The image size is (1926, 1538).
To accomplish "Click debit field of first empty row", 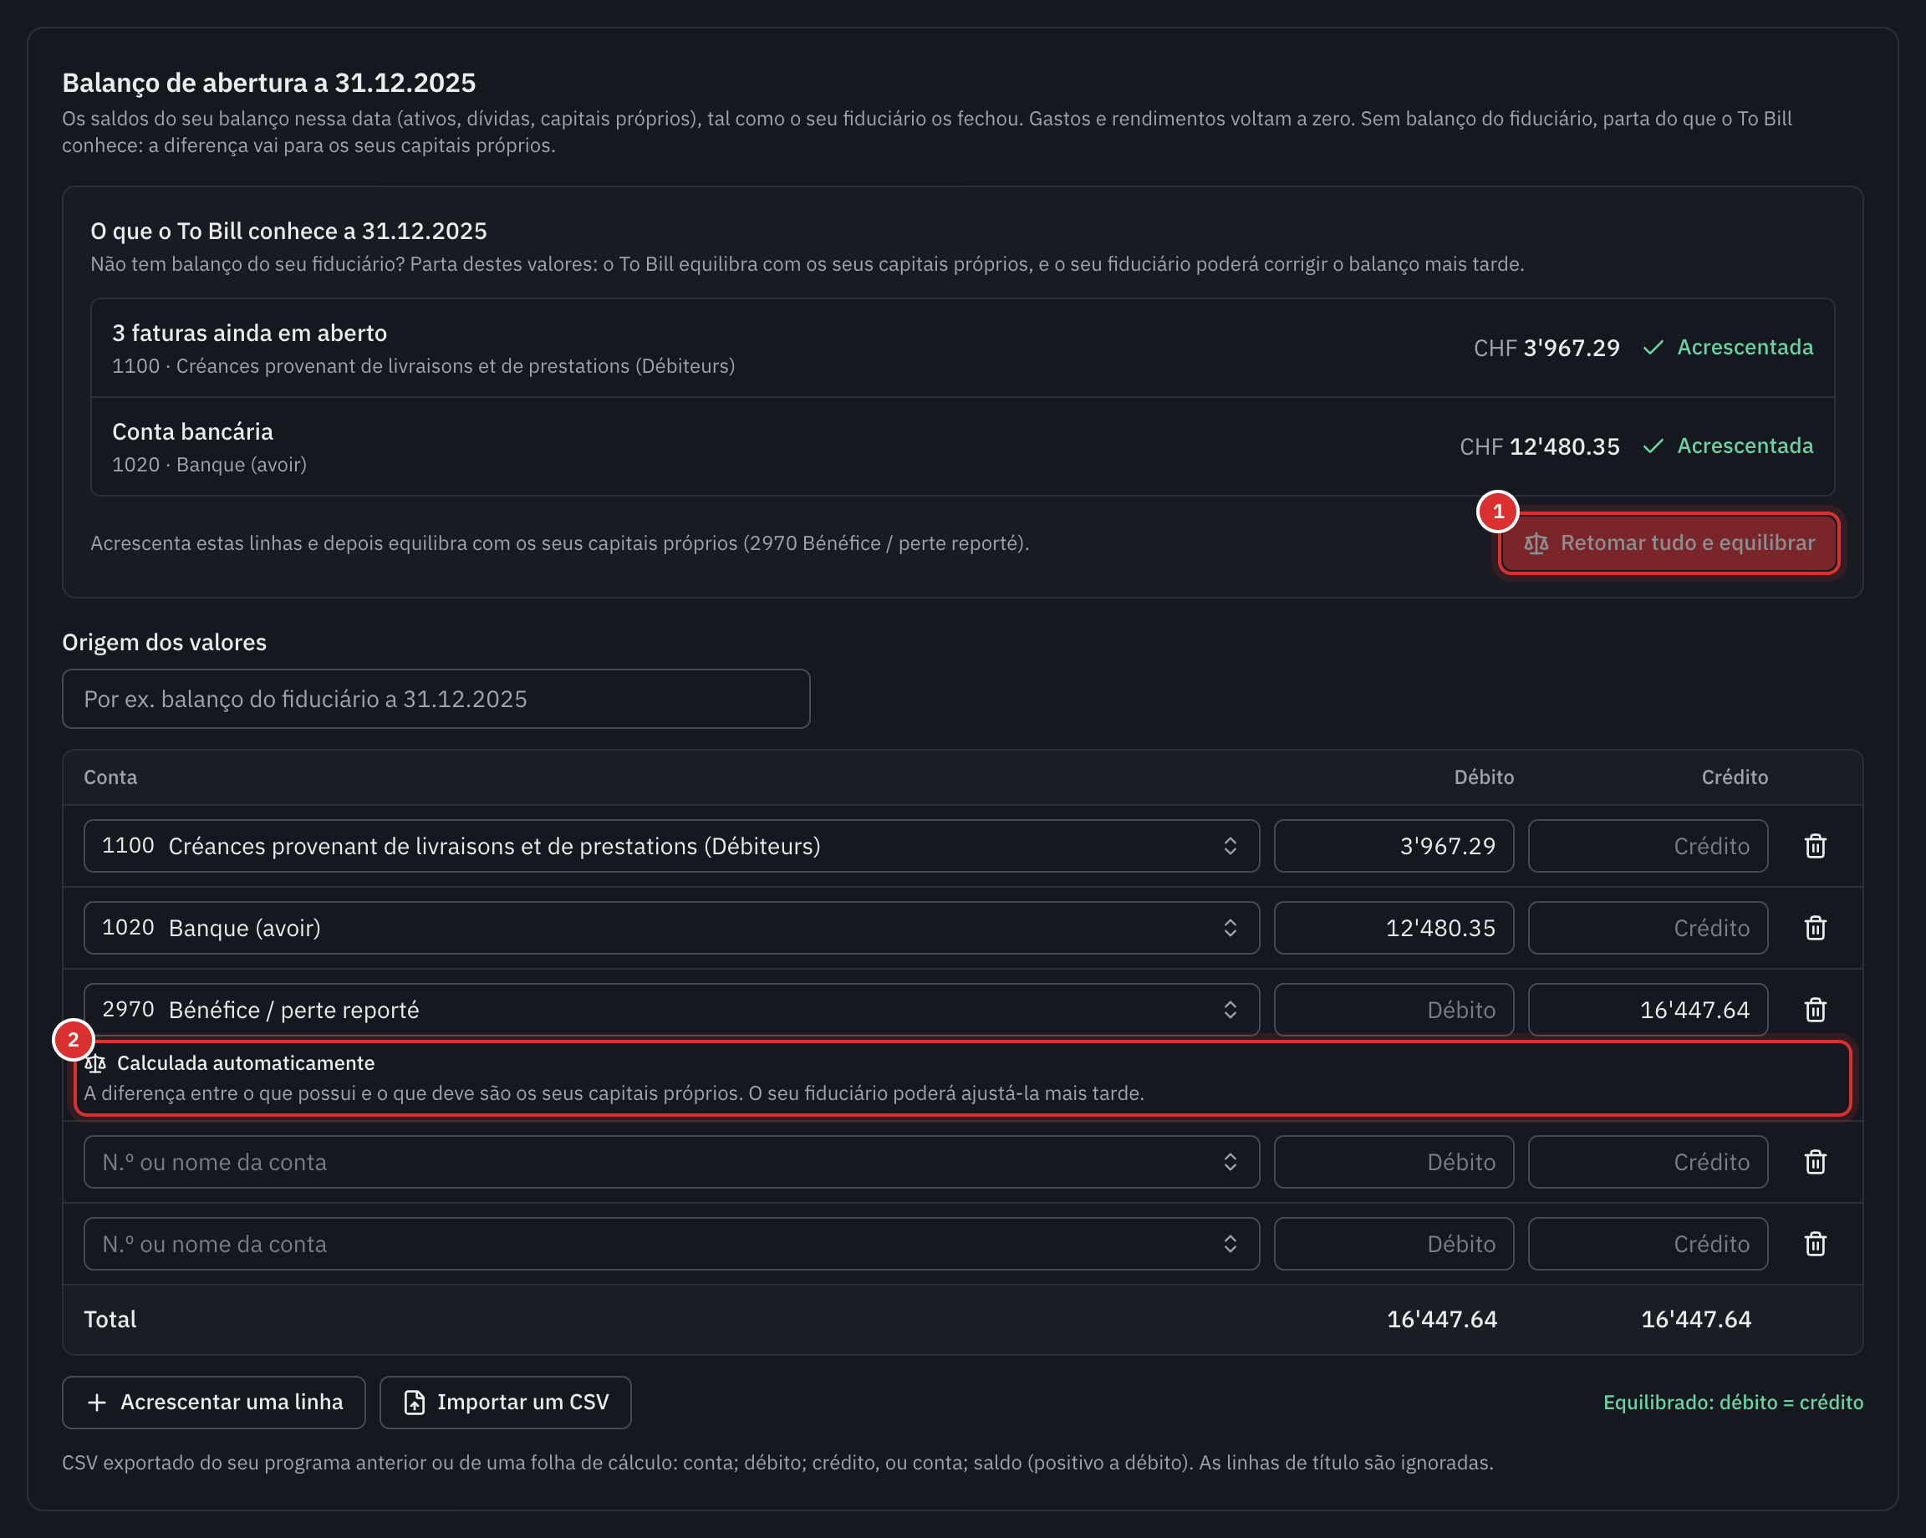I will [1394, 1162].
